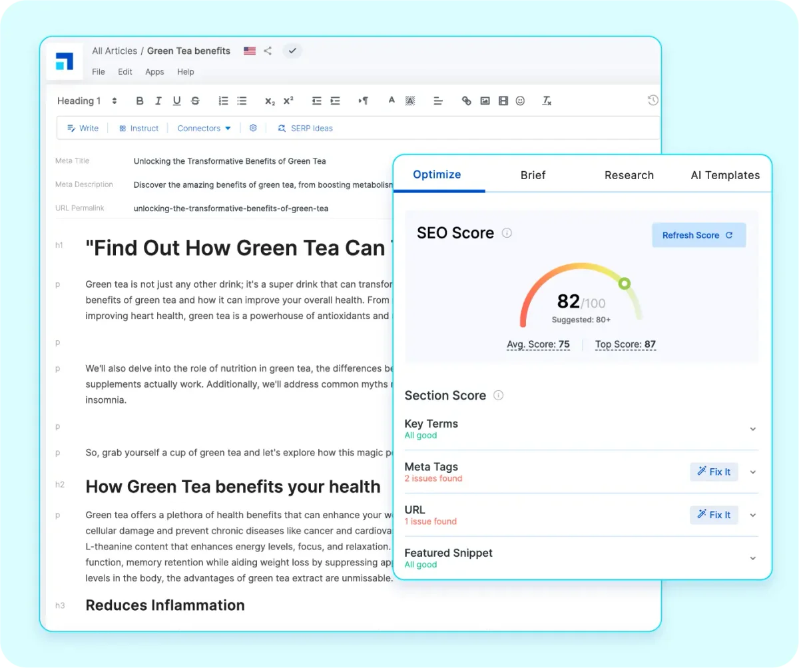Clear formatting from selected text
This screenshot has width=799, height=668.
tap(546, 101)
